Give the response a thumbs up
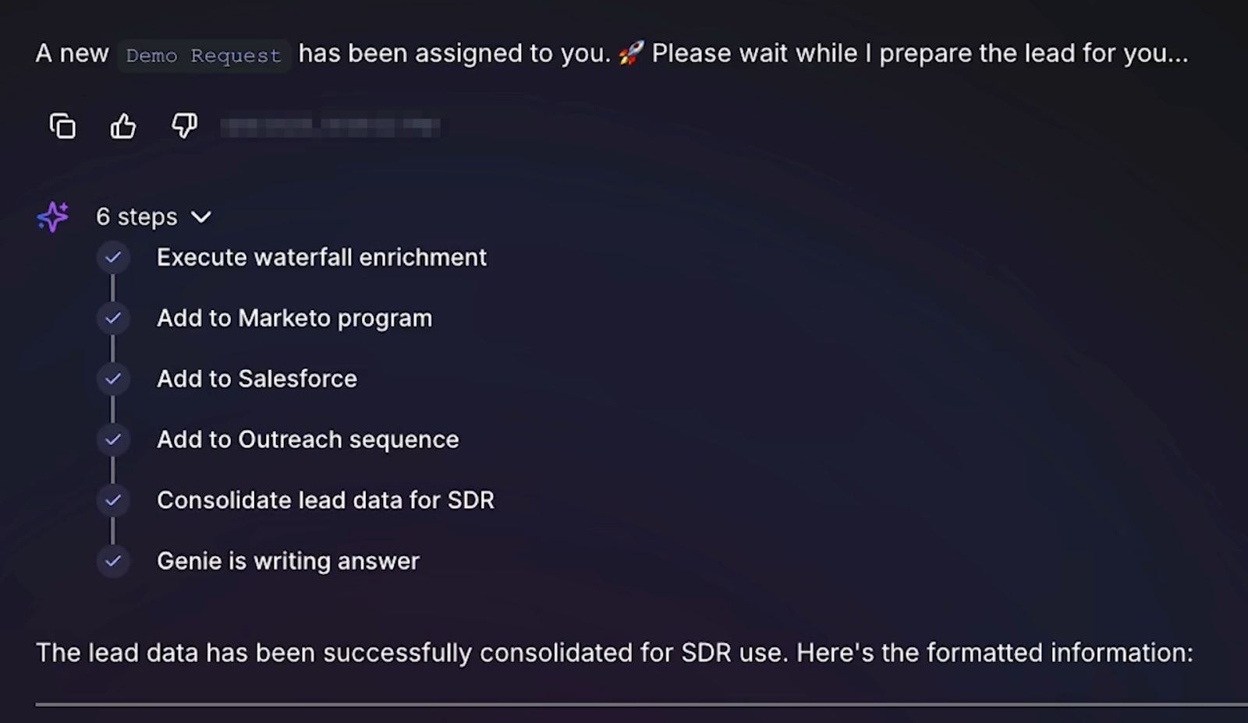The height and width of the screenshot is (723, 1248). 123,125
